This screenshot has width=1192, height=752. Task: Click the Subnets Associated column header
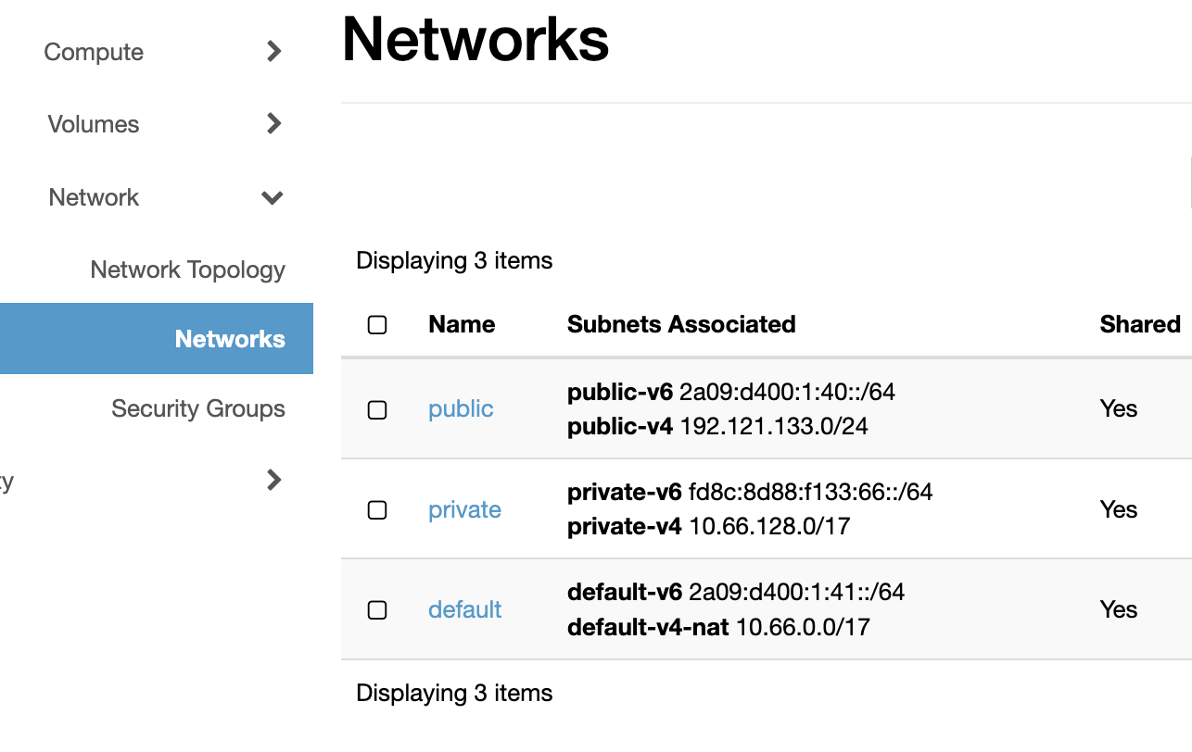point(681,324)
